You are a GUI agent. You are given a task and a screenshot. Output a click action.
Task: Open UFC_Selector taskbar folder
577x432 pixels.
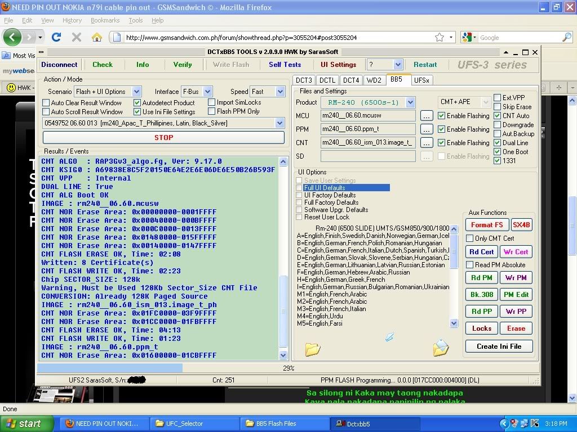coord(196,424)
